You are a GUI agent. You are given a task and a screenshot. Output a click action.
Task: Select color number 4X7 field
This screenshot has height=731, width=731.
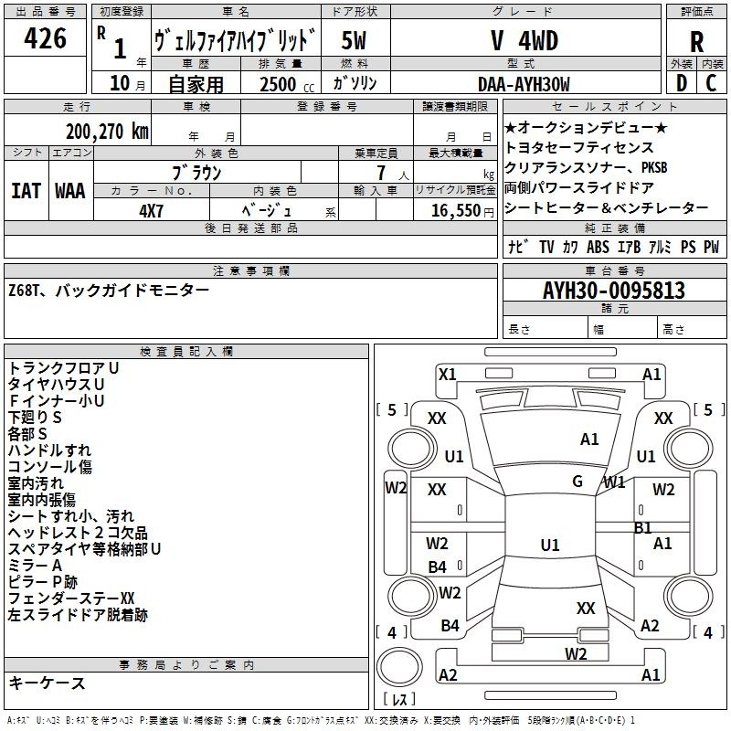tap(152, 211)
